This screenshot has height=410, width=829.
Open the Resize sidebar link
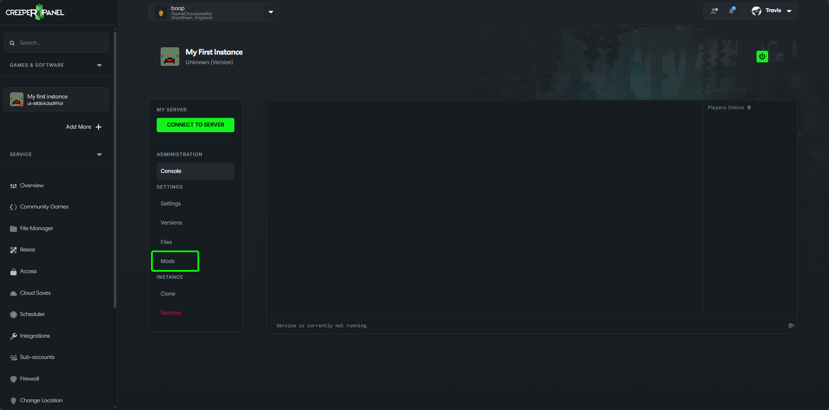pyautogui.click(x=27, y=250)
